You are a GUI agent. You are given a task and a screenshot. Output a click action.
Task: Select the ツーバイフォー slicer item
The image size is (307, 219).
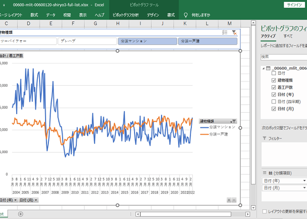28,41
